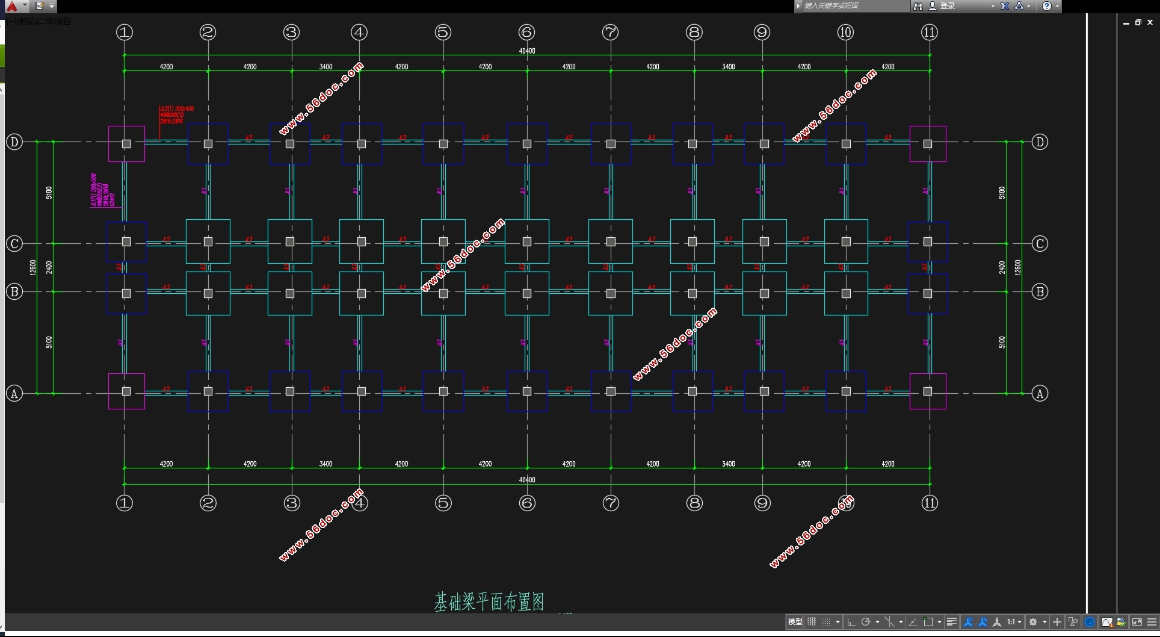Screen dimensions: 1160x637
Task: Minimize the drawing window
Action: (x=1126, y=23)
